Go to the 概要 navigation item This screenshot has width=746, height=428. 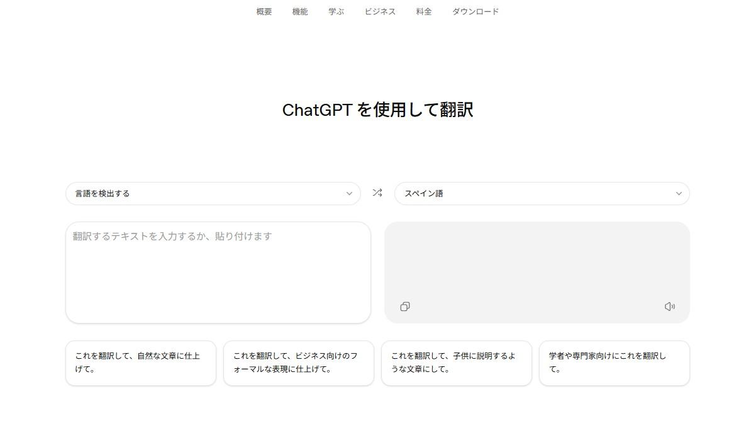click(x=264, y=11)
